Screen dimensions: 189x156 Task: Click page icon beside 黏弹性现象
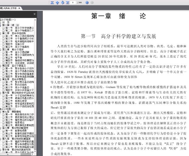(3, 131)
